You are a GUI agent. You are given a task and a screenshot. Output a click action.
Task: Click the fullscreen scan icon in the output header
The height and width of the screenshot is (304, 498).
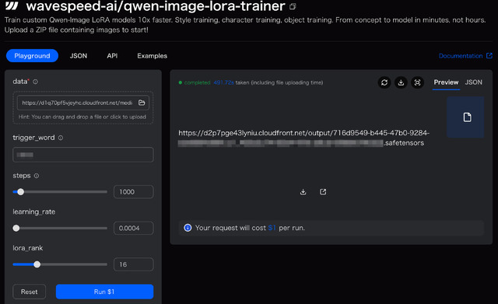coord(417,82)
